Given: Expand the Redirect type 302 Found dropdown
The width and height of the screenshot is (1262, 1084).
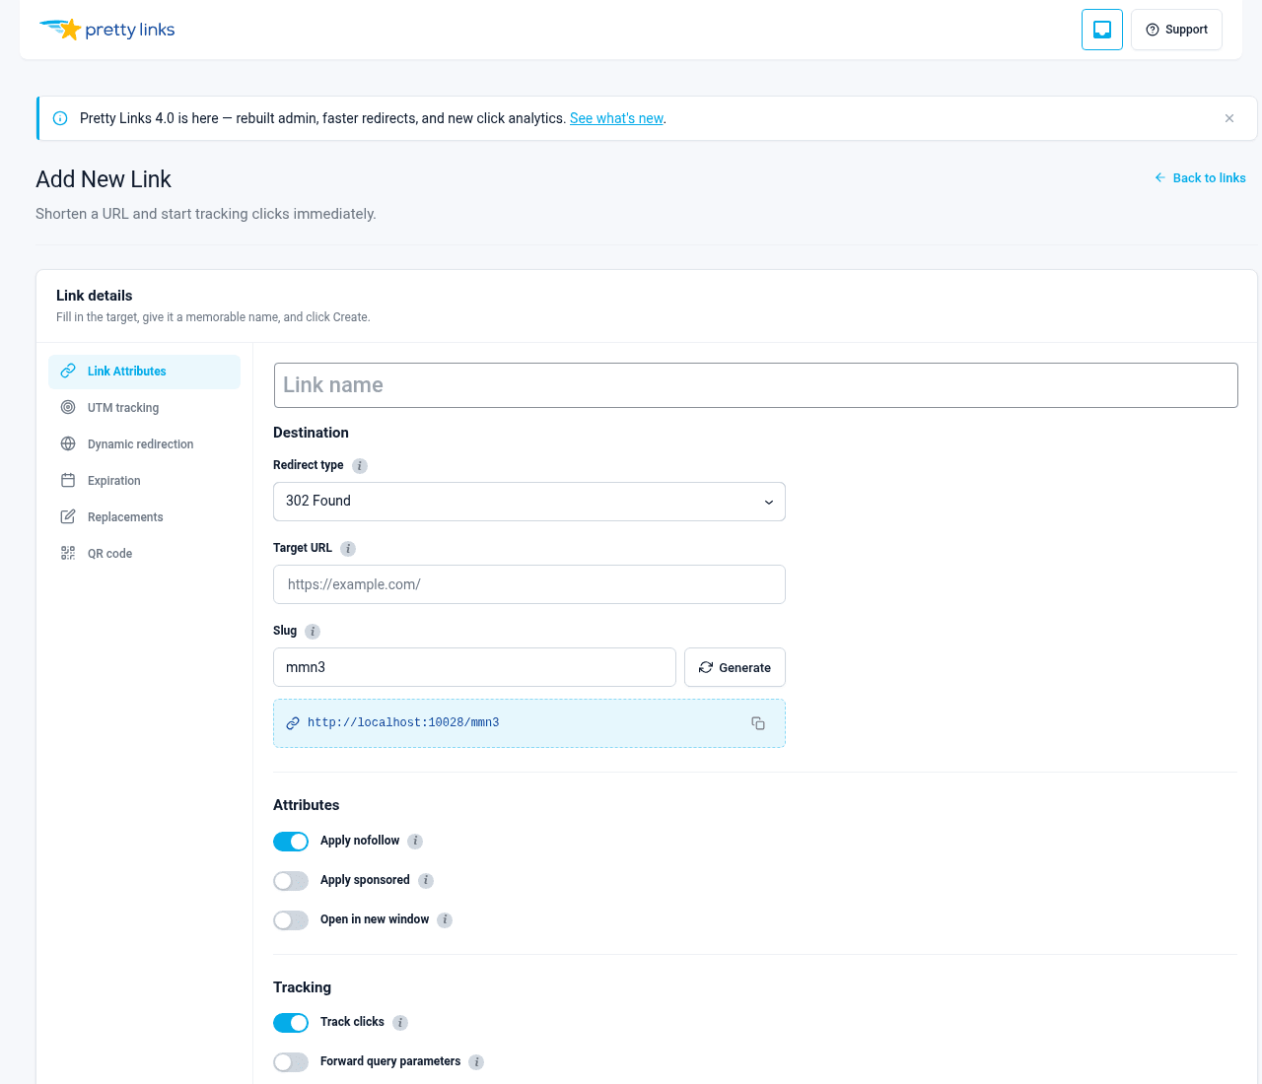Looking at the screenshot, I should (x=529, y=502).
